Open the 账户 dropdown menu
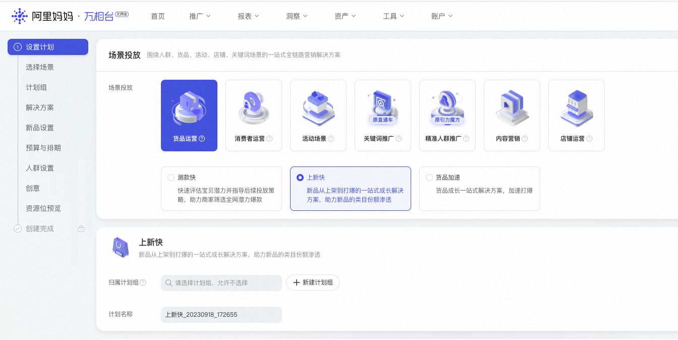Screen dimensions: 678x340 (442, 16)
